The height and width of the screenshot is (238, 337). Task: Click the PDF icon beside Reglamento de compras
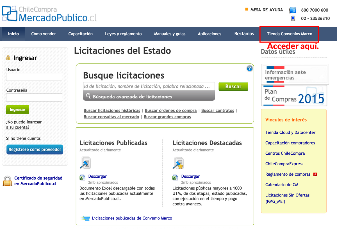(x=315, y=174)
